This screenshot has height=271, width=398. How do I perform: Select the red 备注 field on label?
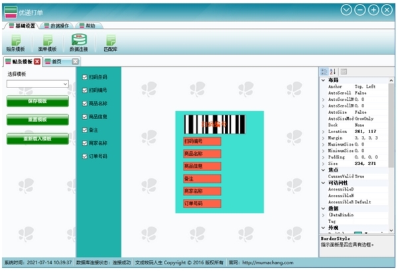point(202,179)
